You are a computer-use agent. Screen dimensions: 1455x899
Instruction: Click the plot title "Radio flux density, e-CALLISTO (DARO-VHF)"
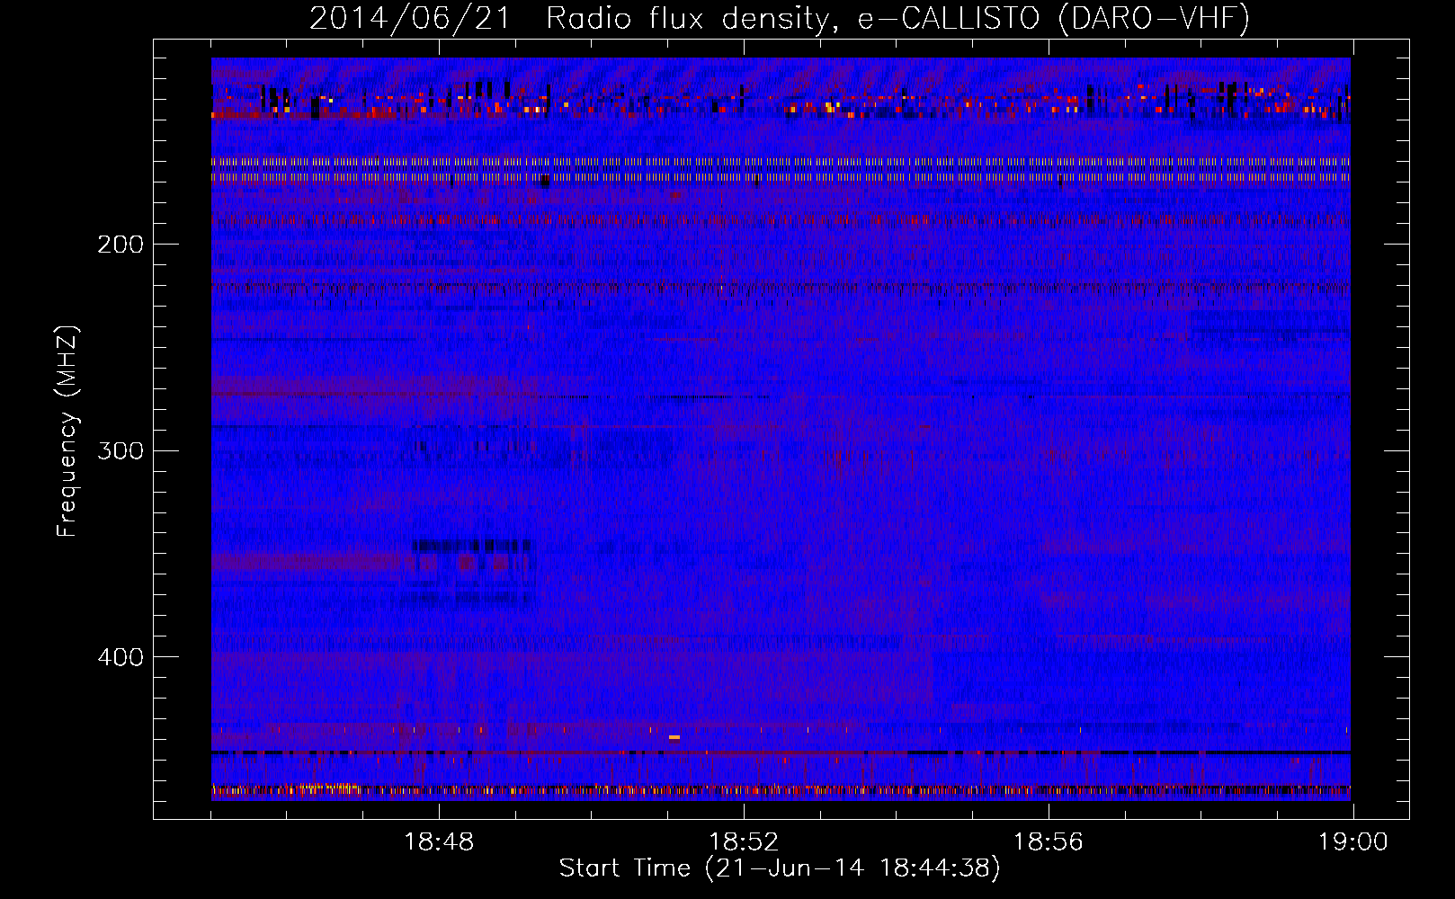897,18
